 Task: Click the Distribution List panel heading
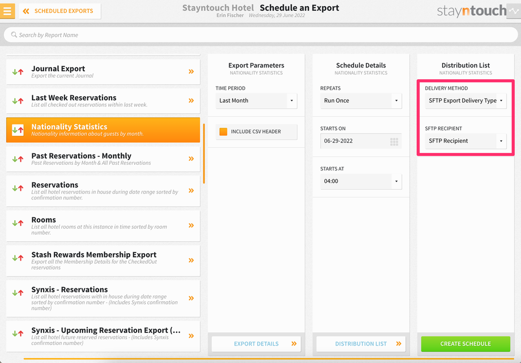(x=466, y=66)
